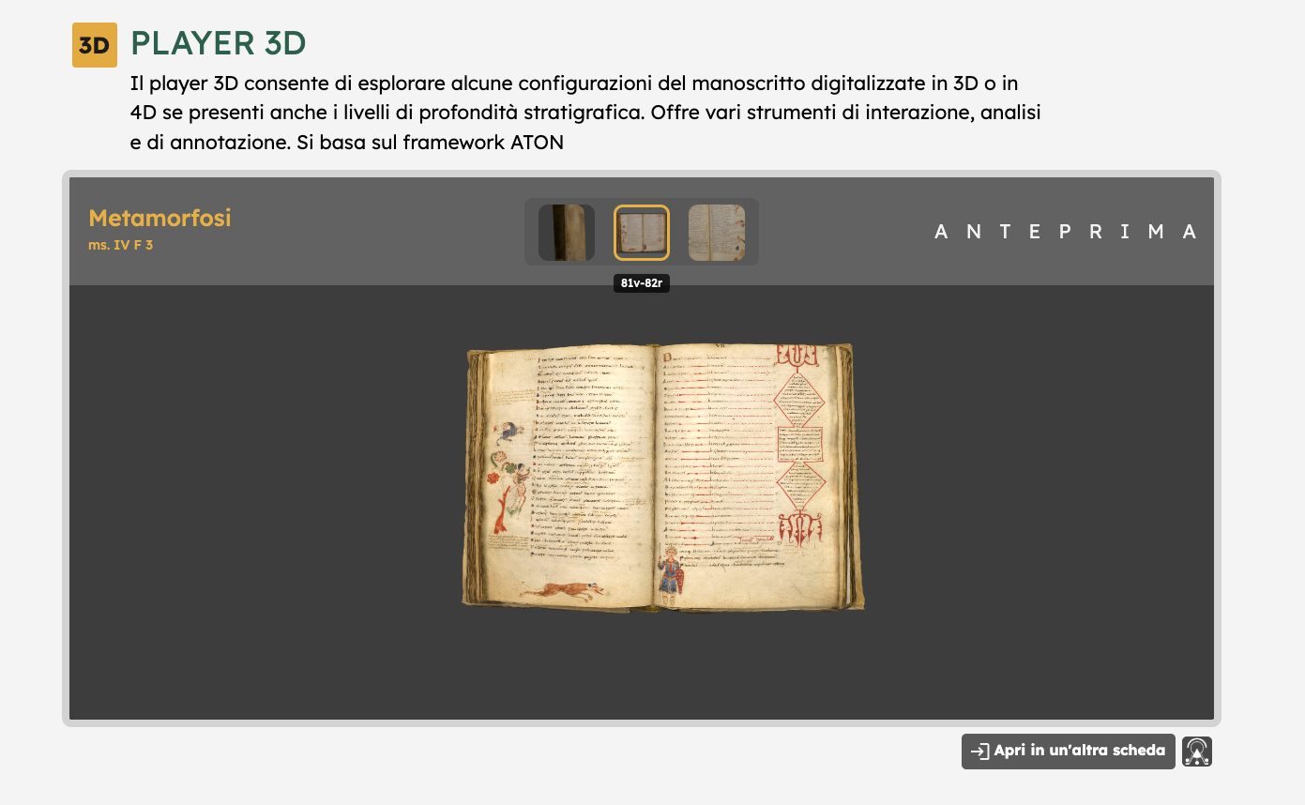Click the PLAYER 3D heading
The image size is (1305, 805).
click(218, 43)
